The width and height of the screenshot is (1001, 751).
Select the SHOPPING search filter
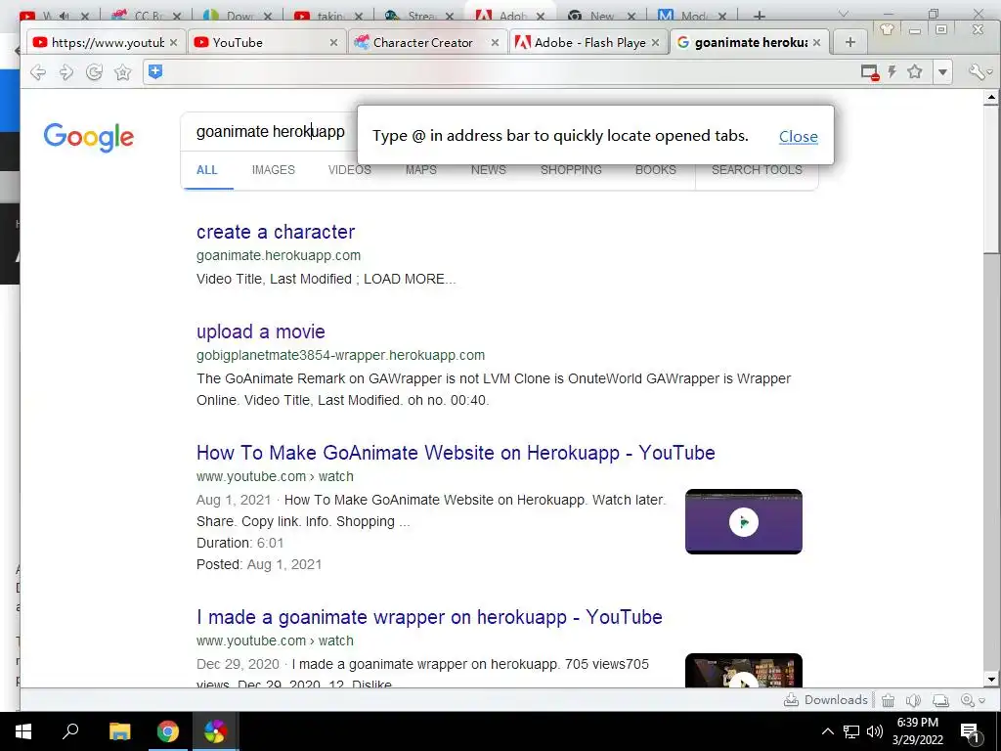point(571,170)
